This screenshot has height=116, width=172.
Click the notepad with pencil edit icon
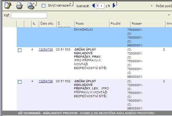(8, 5)
